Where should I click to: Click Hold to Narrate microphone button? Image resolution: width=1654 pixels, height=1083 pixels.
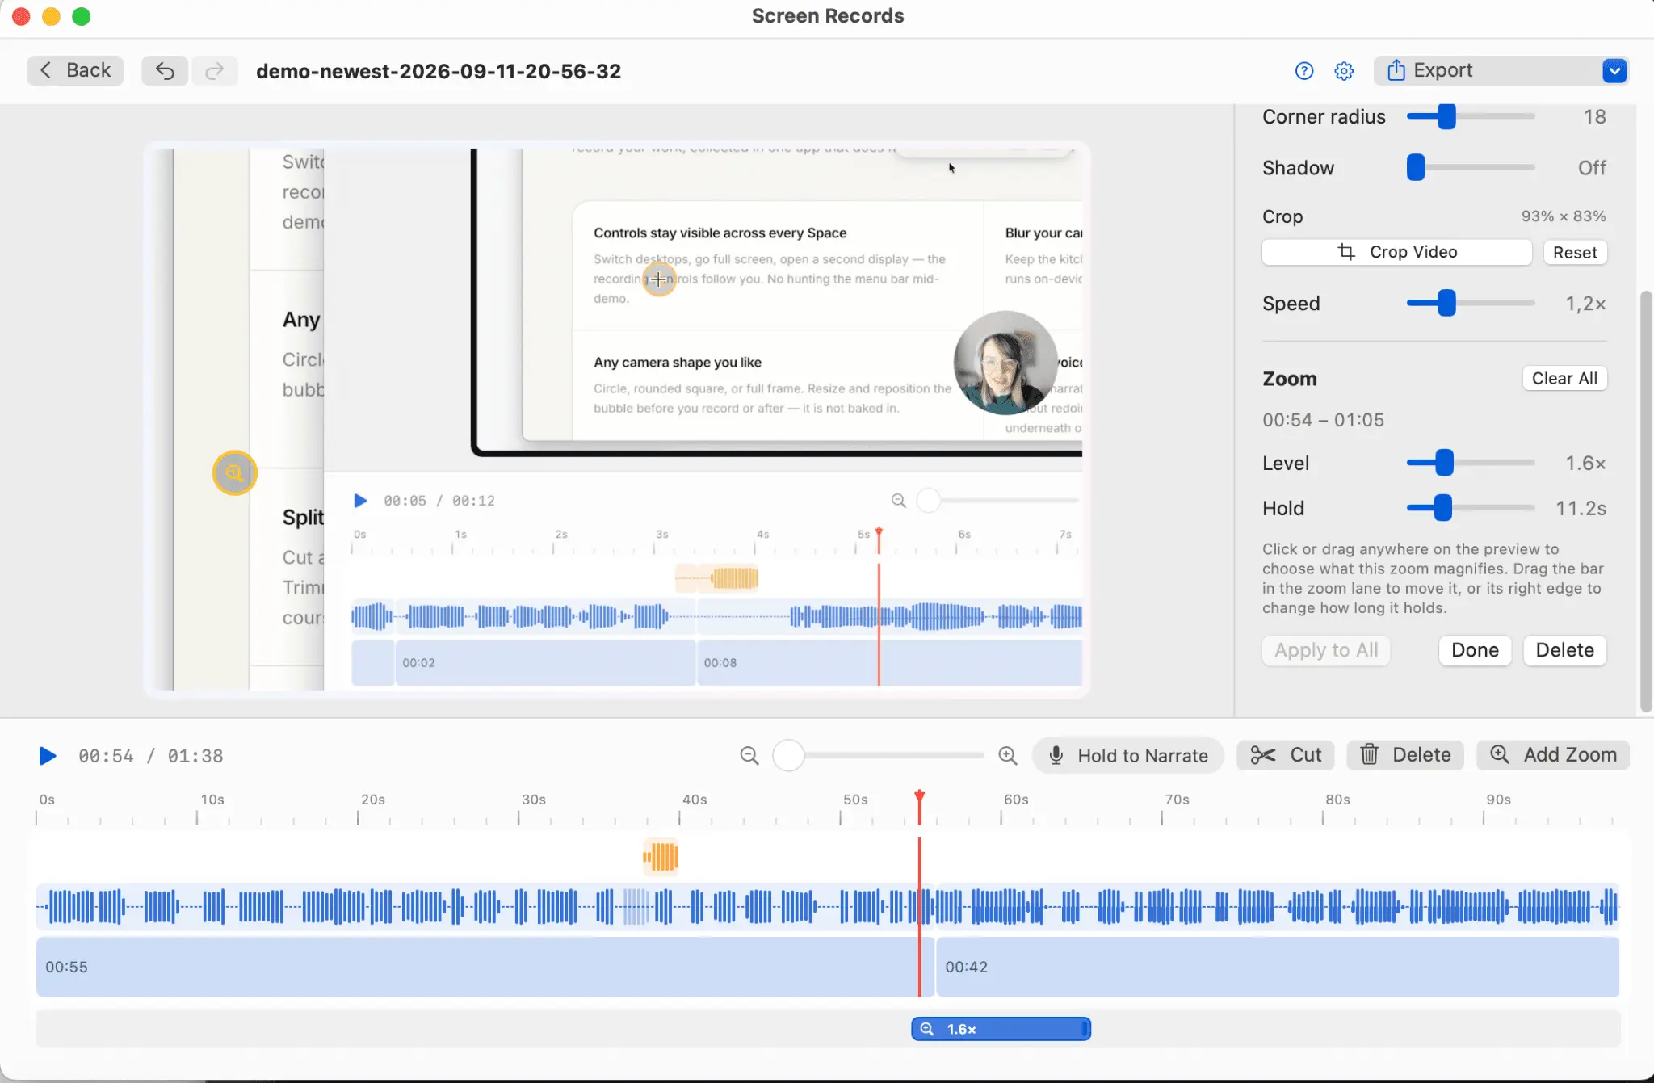pyautogui.click(x=1128, y=755)
